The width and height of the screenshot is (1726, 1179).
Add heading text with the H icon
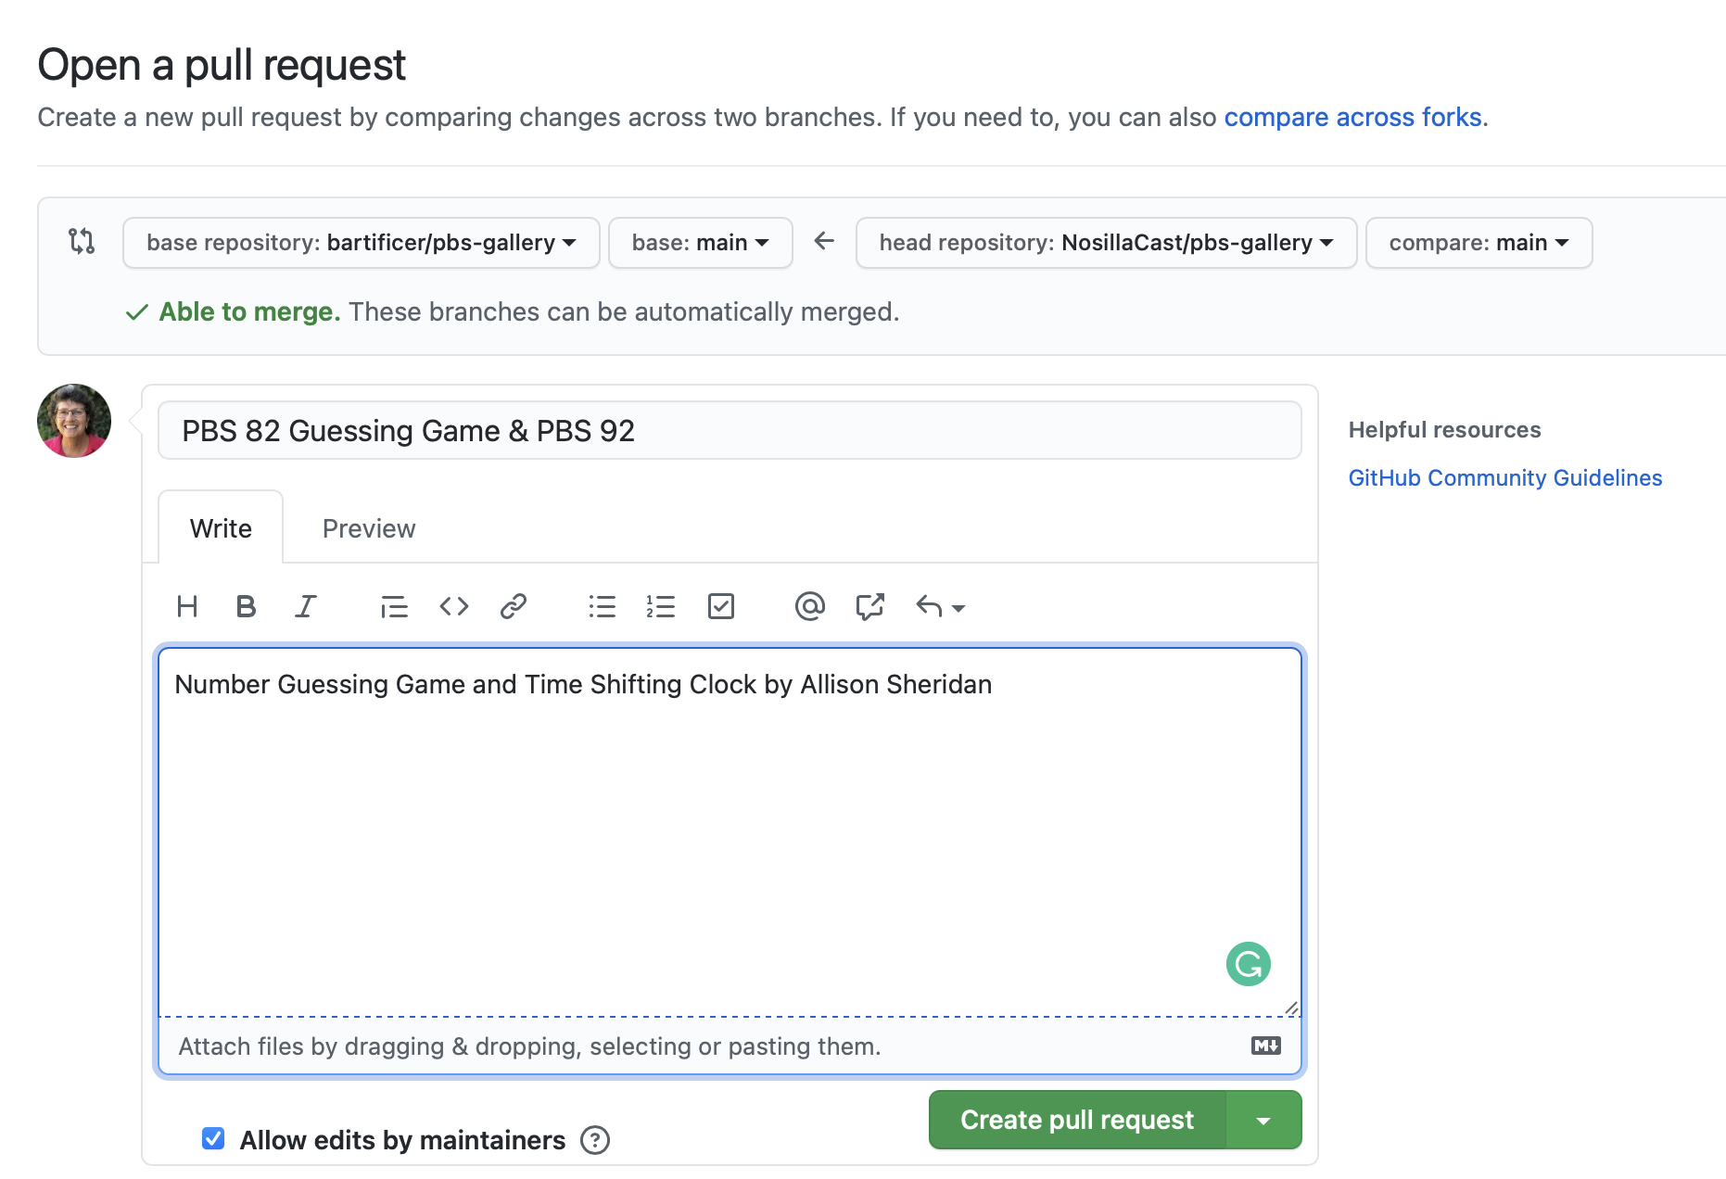point(187,606)
